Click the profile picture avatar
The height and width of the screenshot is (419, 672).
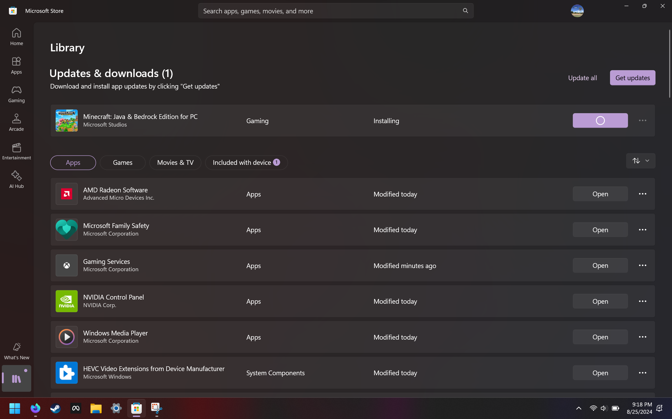click(577, 10)
